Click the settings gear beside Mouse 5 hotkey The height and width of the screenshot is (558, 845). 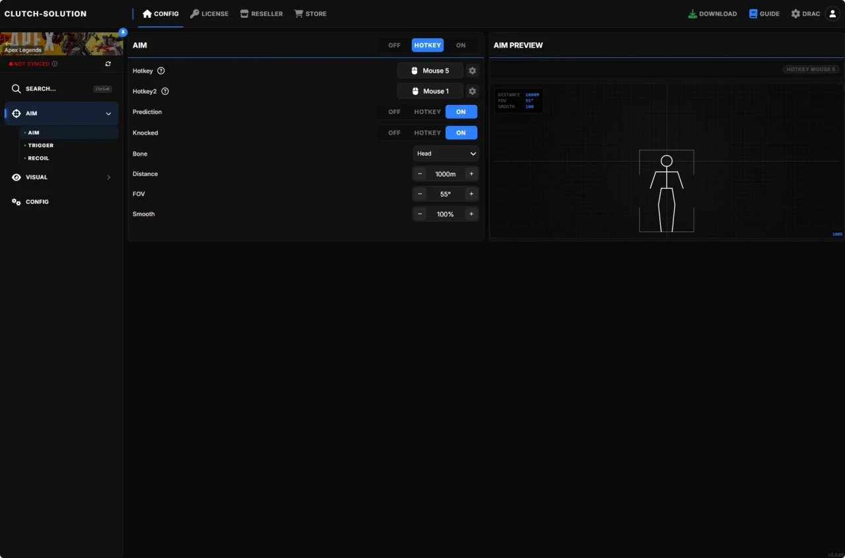(x=472, y=71)
